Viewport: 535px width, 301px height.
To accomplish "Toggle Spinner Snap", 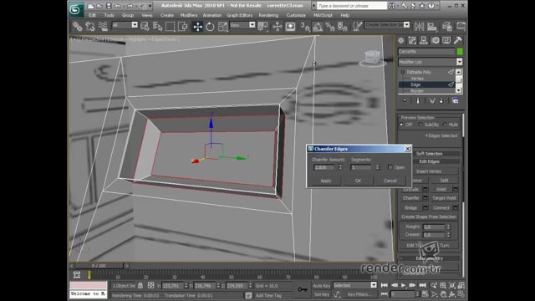I will [x=342, y=26].
